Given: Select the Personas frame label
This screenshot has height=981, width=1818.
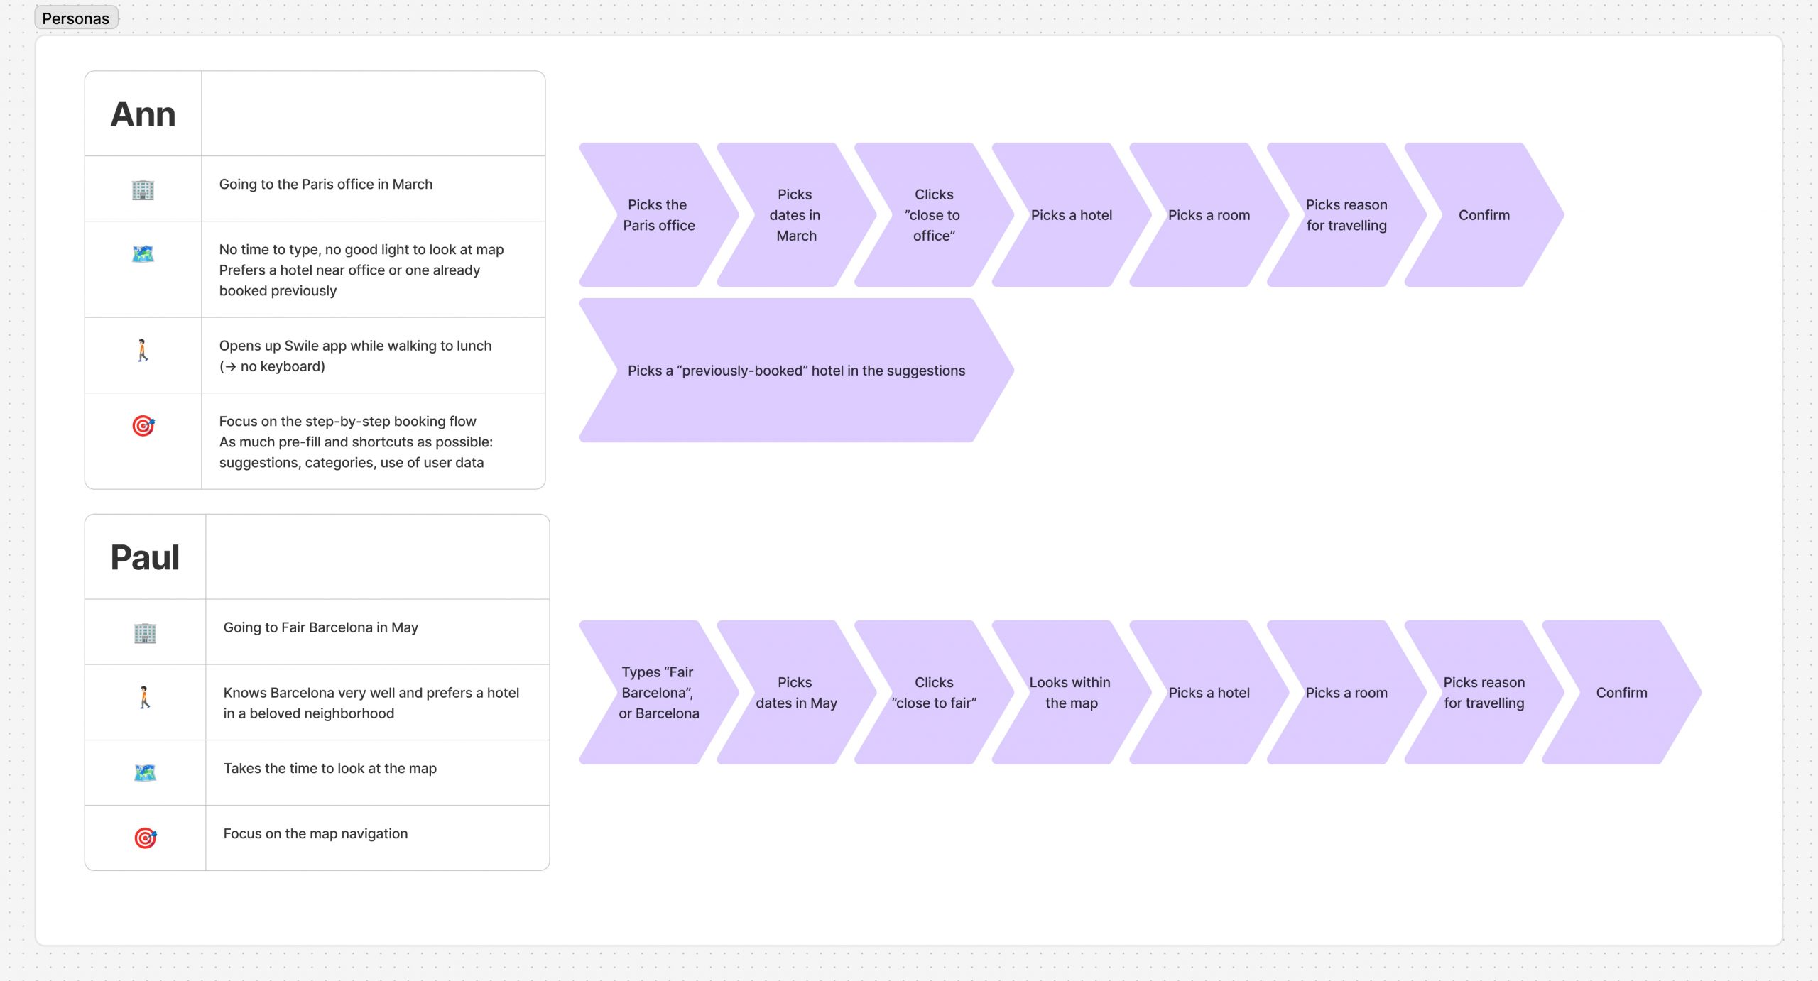Looking at the screenshot, I should [x=76, y=18].
